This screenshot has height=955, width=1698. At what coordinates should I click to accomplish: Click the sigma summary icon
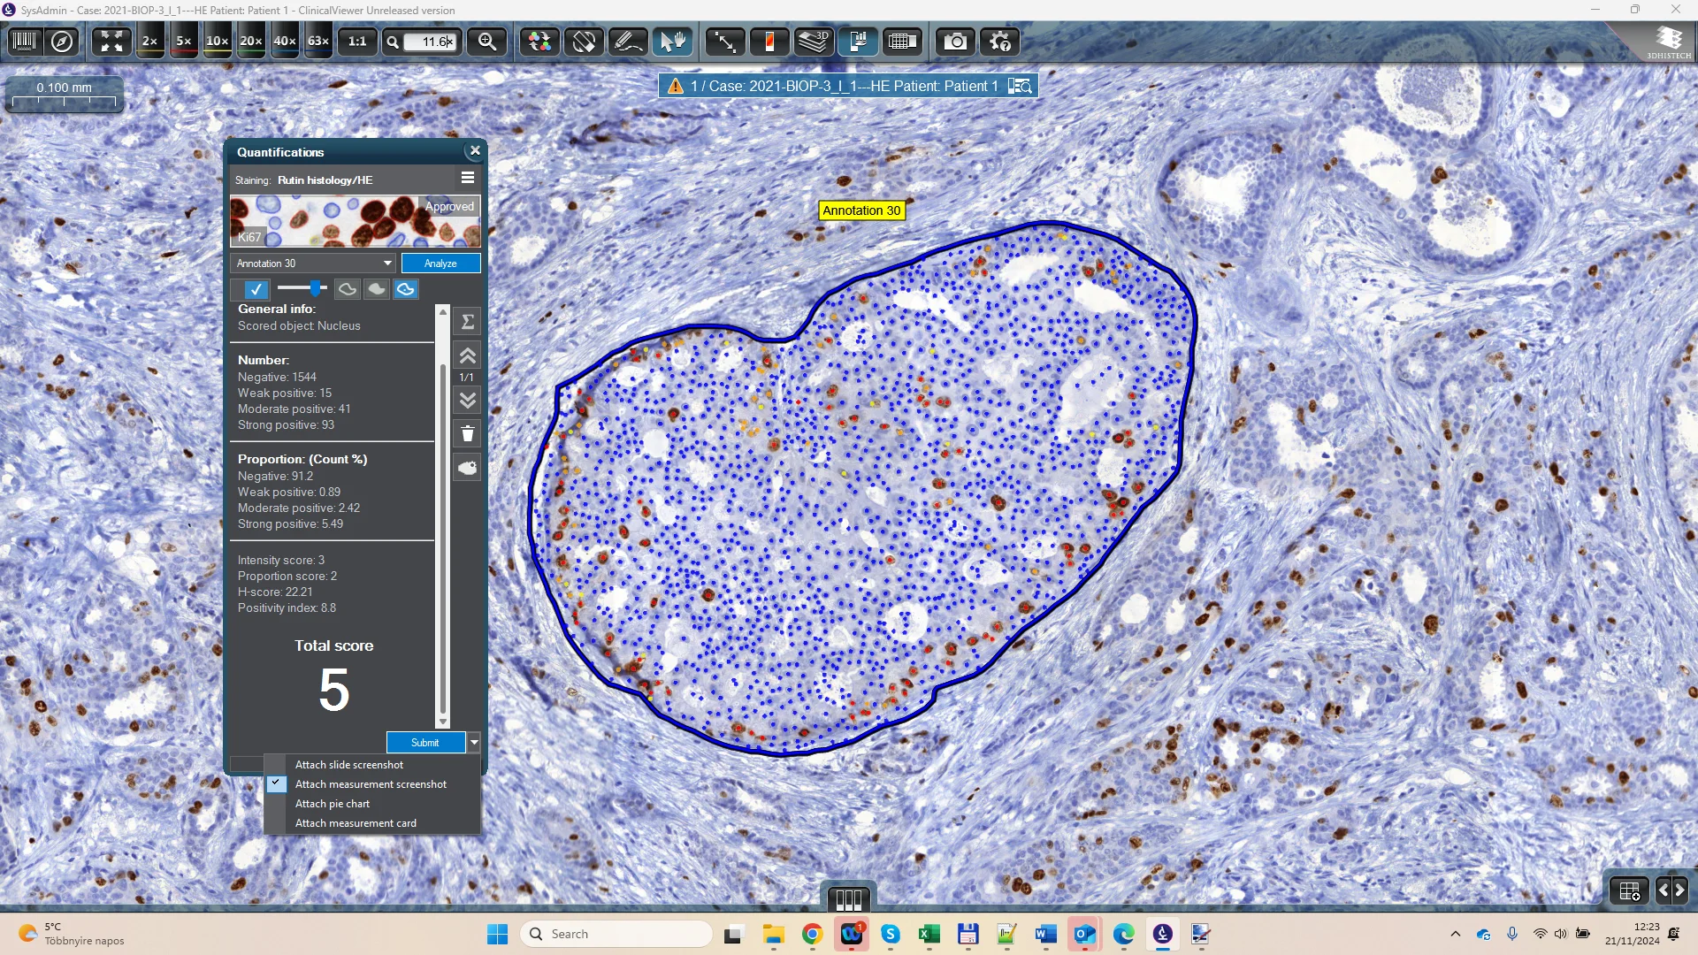468,322
